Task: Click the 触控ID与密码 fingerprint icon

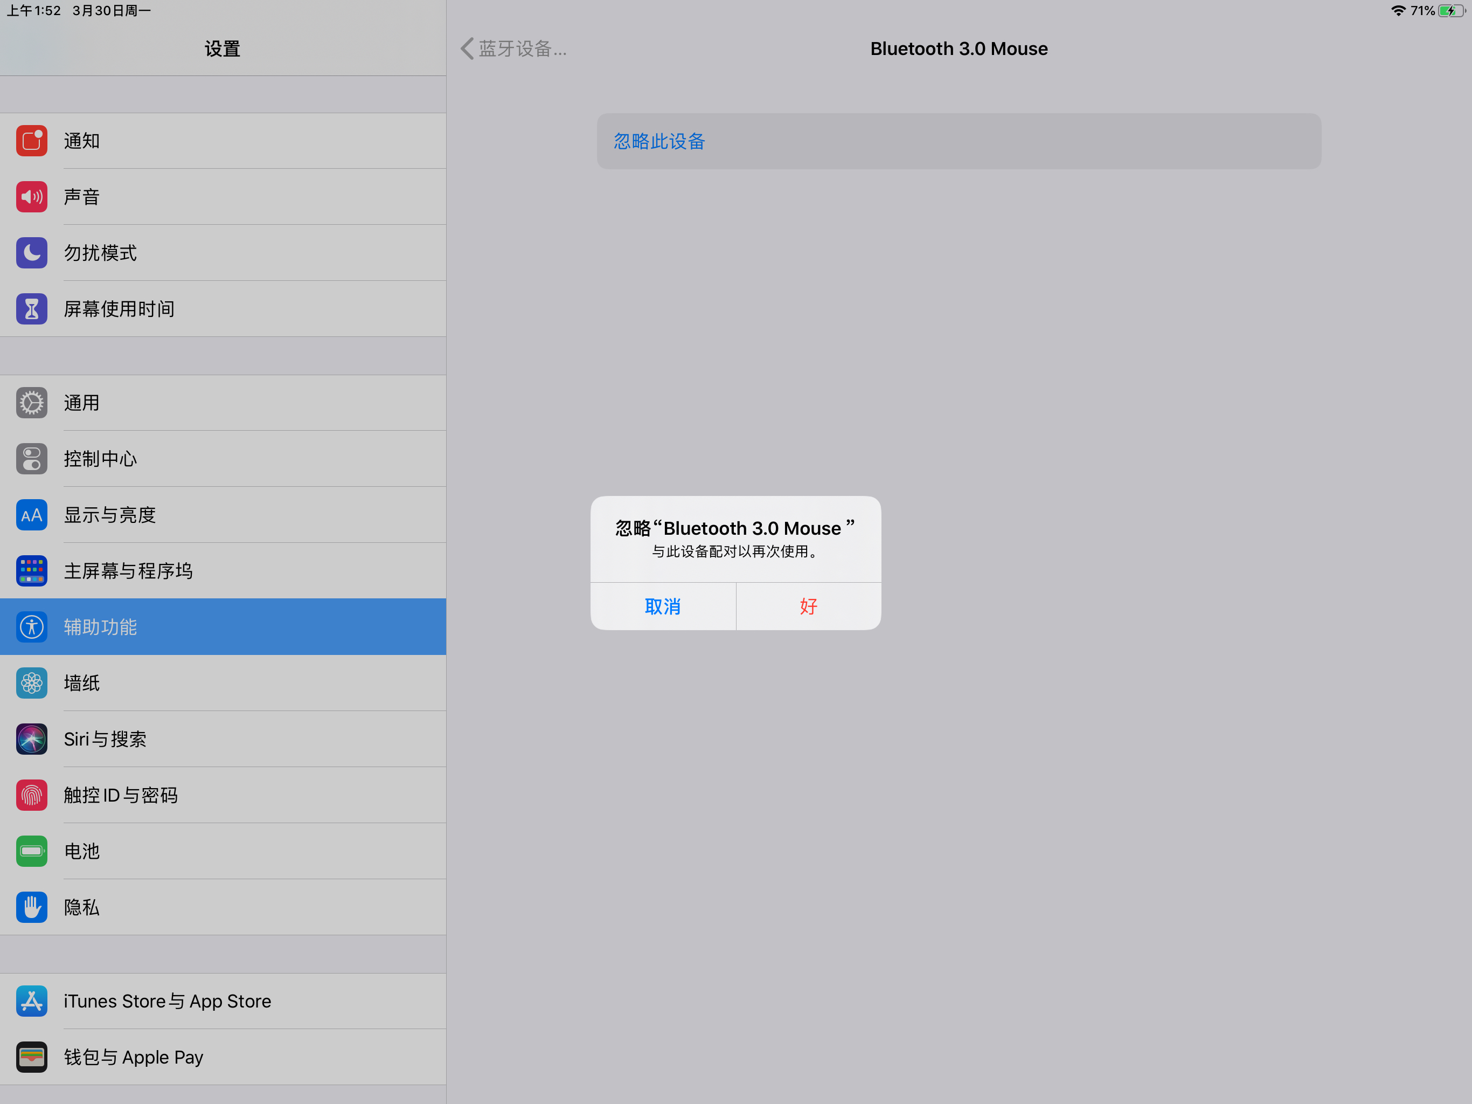Action: [x=31, y=795]
